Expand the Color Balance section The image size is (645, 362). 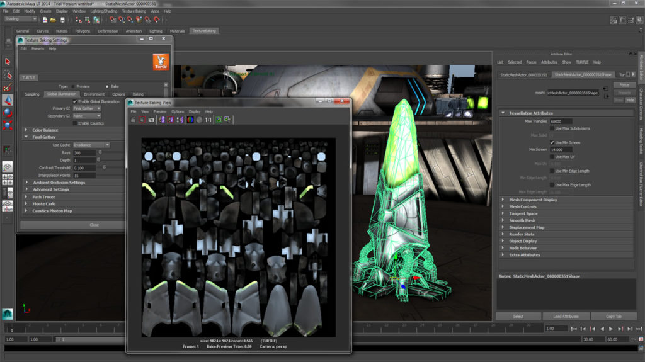[26, 130]
